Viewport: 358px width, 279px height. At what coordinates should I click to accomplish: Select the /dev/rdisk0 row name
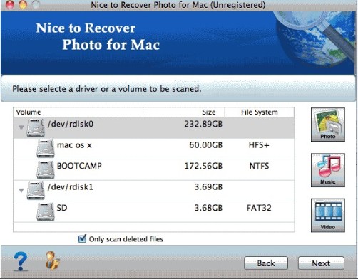[x=71, y=124]
